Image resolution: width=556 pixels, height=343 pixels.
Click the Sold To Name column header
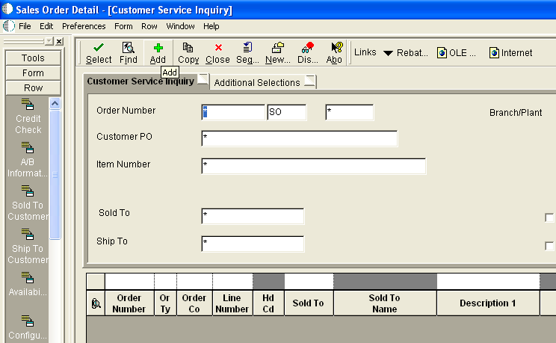pos(385,303)
